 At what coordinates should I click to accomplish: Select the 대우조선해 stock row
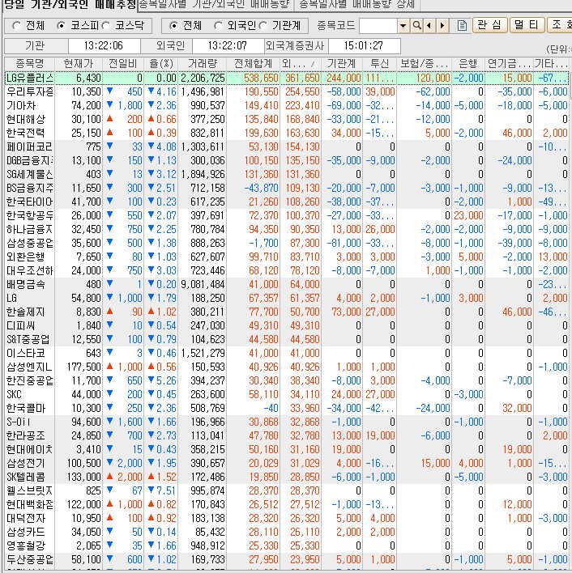pyautogui.click(x=287, y=271)
